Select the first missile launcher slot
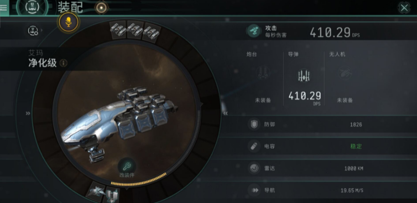Image resolution: width=417 pixels, height=203 pixels. (x=118, y=29)
